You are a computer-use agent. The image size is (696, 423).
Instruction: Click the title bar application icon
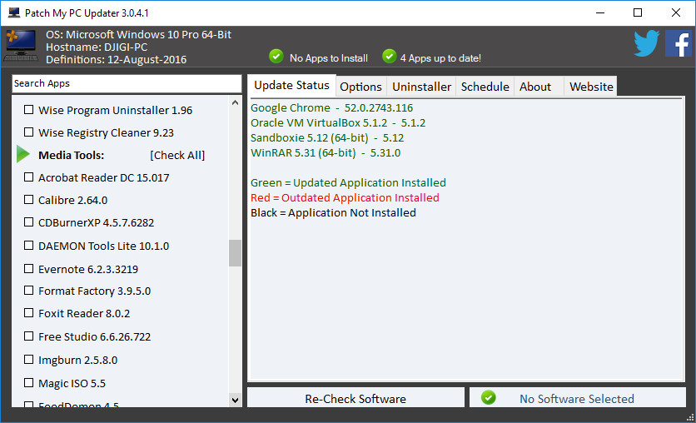pyautogui.click(x=14, y=12)
